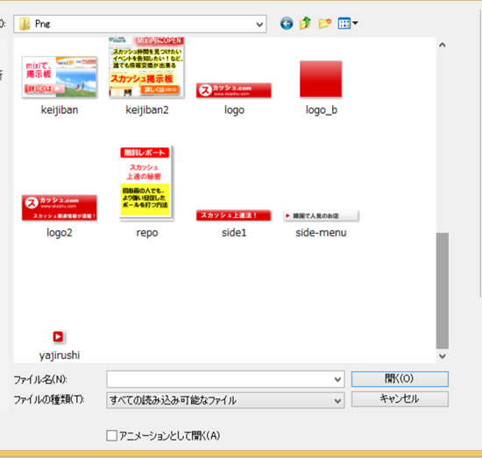
Task: Expand the Png folder location dropdown
Action: [259, 24]
